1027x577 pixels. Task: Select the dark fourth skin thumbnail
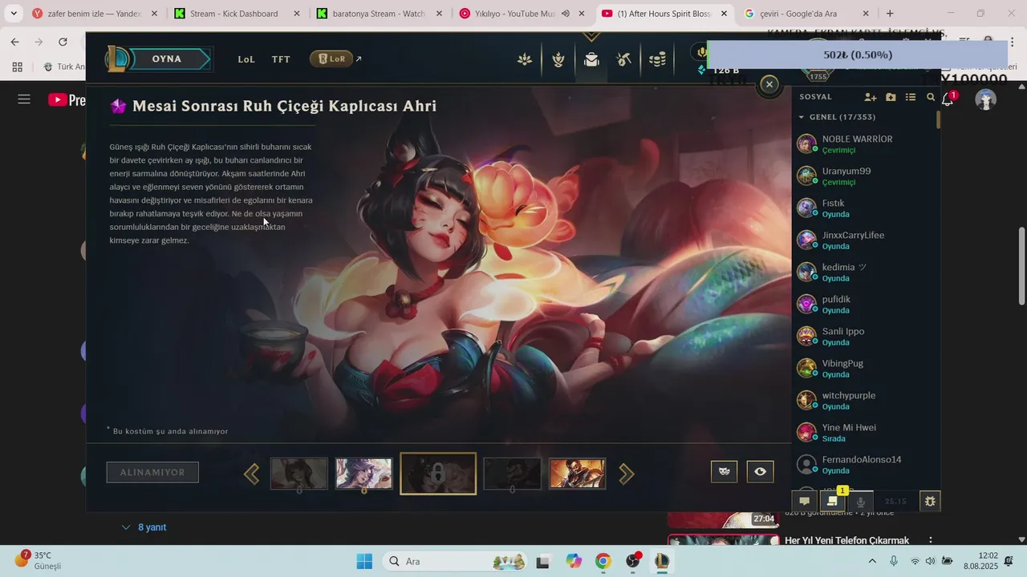(x=512, y=474)
